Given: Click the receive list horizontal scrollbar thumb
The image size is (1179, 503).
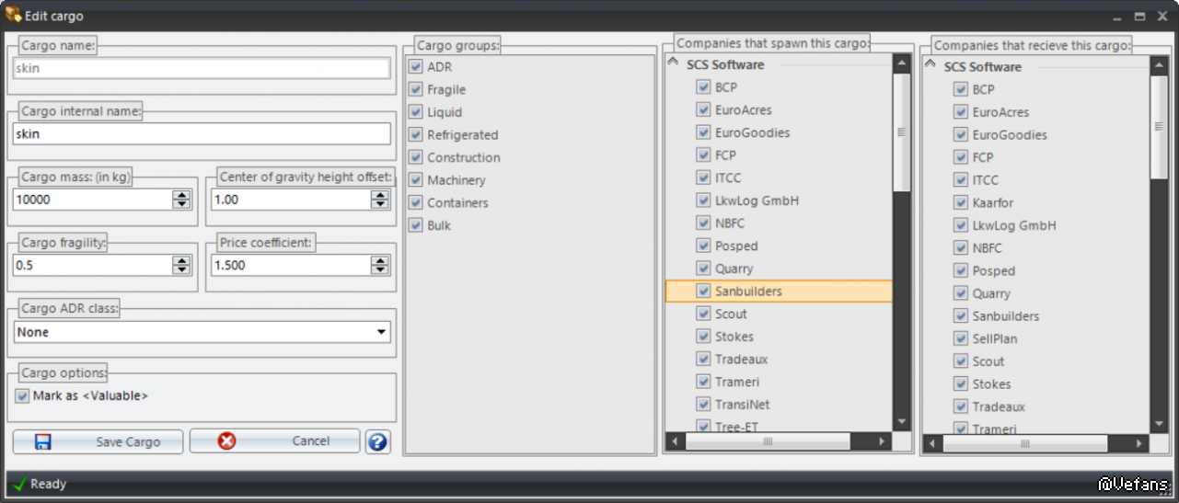Looking at the screenshot, I should pyautogui.click(x=1025, y=444).
